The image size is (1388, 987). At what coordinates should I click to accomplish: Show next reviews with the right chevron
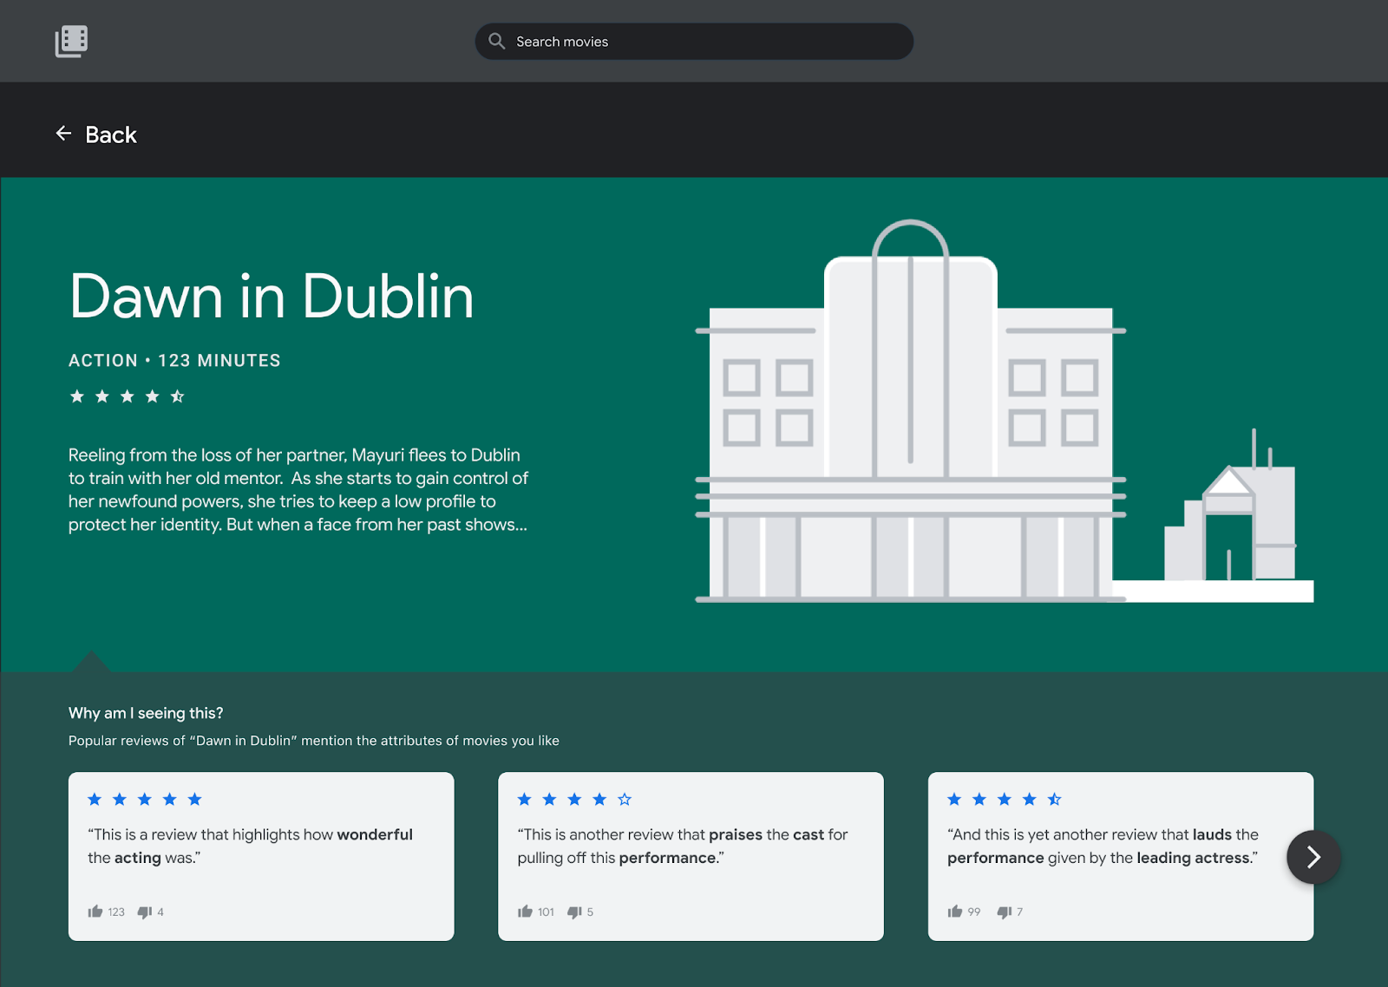(x=1313, y=857)
